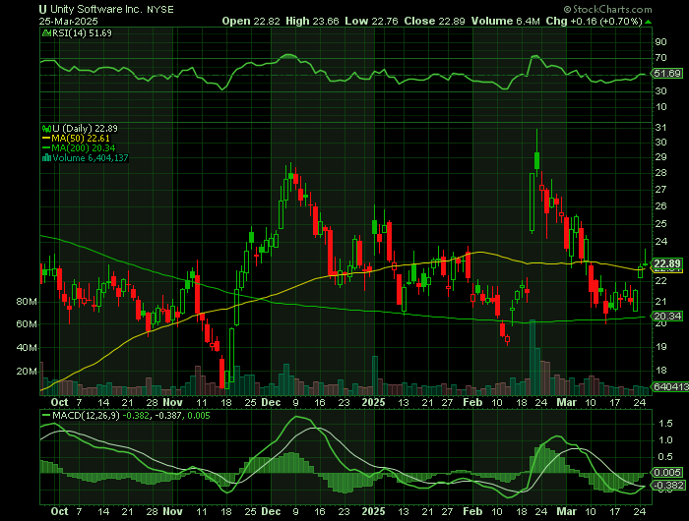Screen dimensions: 689x521
Task: Click the MACD line legend icon
Action: (x=46, y=415)
